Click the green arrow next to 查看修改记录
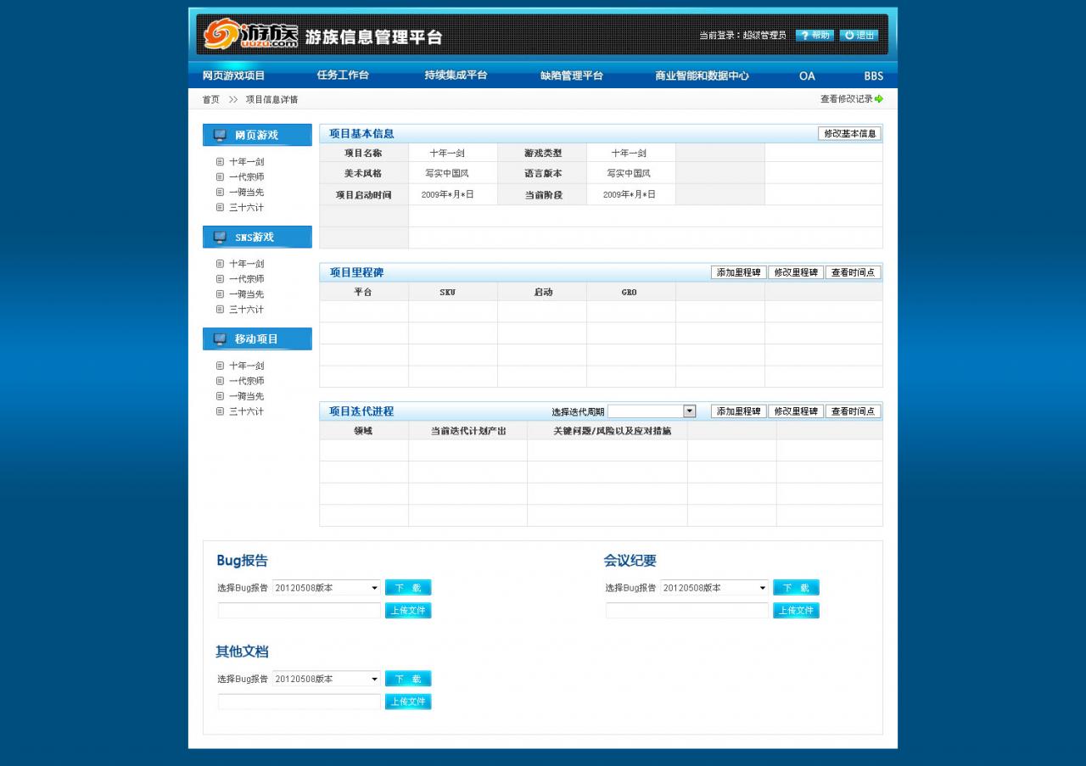Viewport: 1086px width, 766px height. 879,99
